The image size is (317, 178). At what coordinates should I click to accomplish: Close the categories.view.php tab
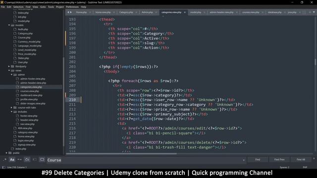coord(185,12)
